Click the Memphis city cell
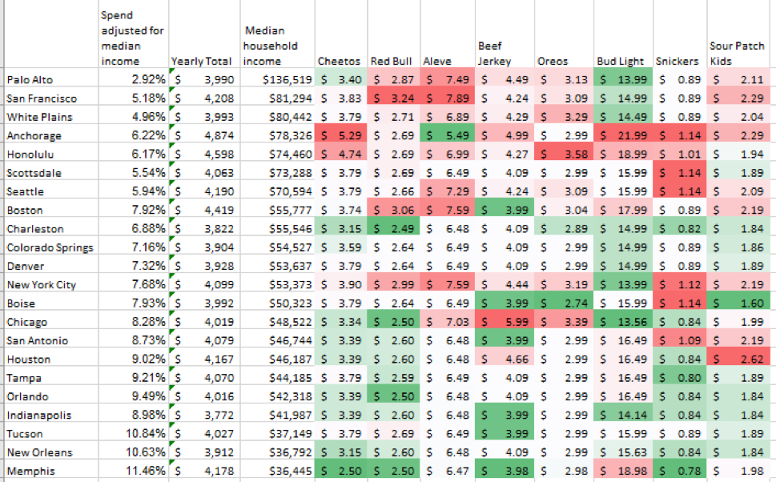Viewport: 776px width, 482px height. tap(51, 471)
